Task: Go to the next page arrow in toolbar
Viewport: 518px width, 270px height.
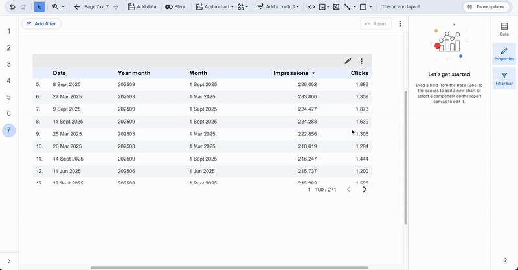Action: tap(116, 6)
